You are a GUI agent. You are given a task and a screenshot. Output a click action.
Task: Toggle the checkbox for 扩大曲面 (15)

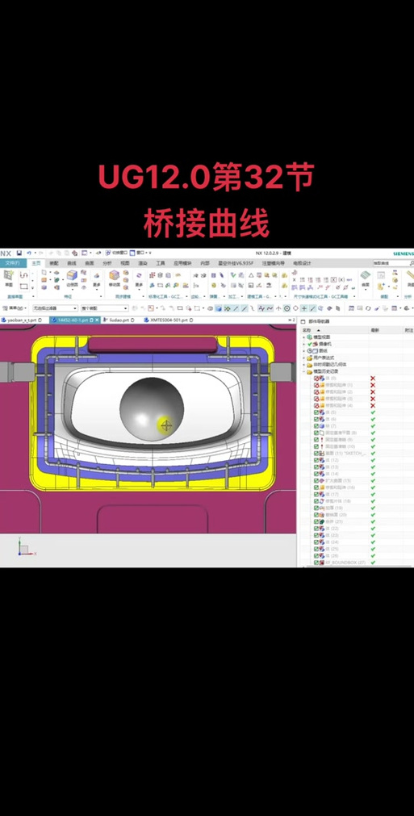point(316,480)
